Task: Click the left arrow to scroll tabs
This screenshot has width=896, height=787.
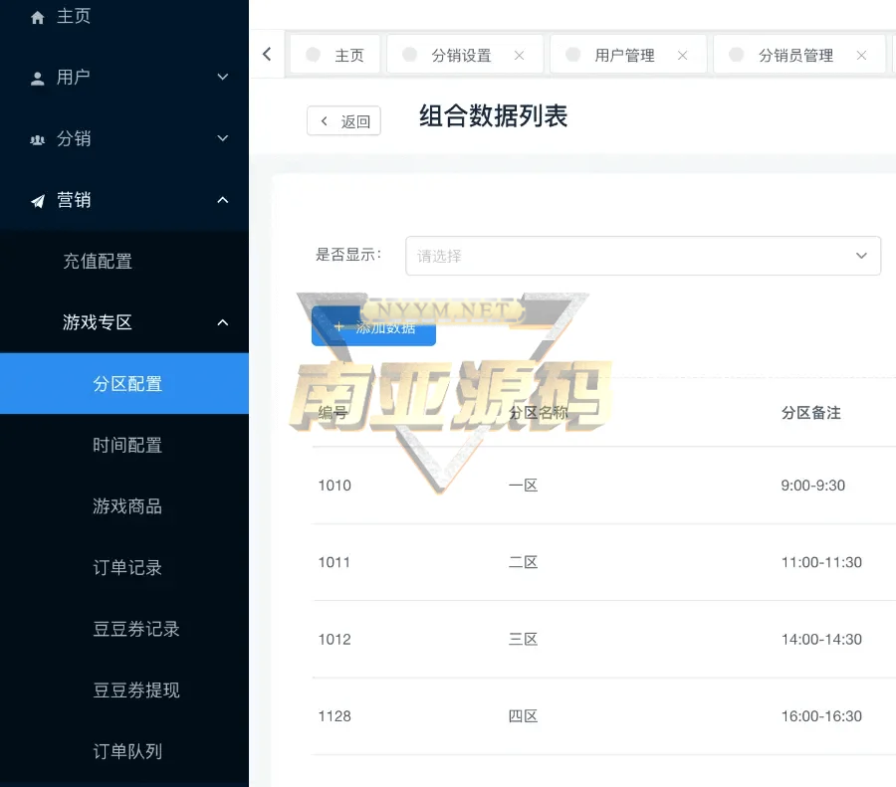Action: pyautogui.click(x=267, y=55)
